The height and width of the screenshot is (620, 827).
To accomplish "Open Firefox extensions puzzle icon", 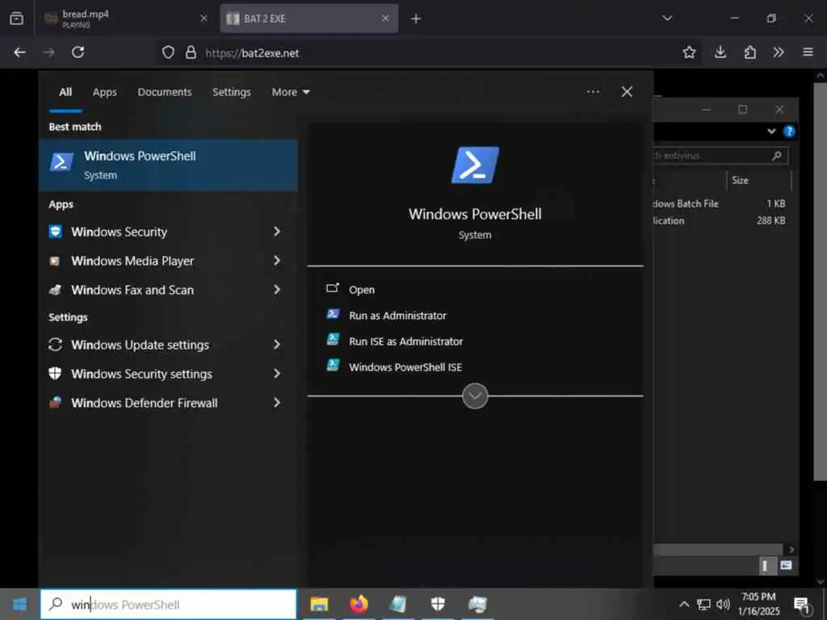I will [750, 52].
